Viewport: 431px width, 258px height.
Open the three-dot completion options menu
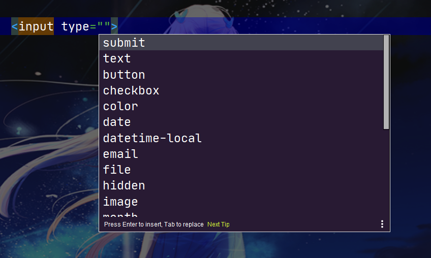382,224
